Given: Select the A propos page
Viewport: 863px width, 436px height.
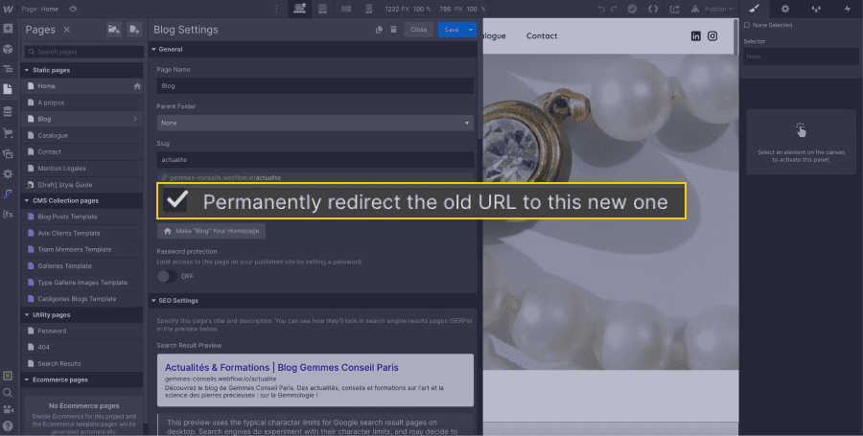Looking at the screenshot, I should (x=82, y=103).
